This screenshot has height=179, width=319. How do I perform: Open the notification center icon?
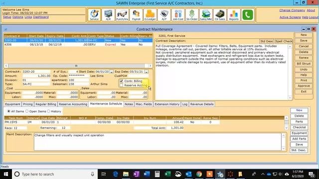312,174
